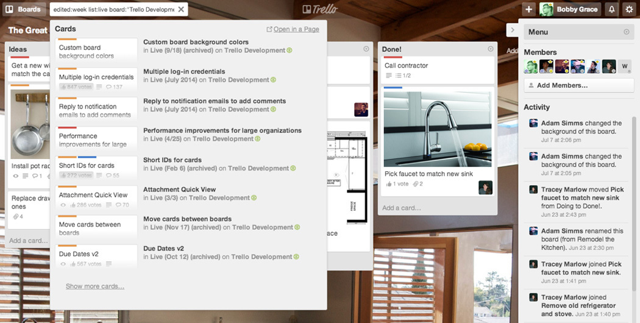Viewport: 640px width, 323px height.
Task: Open the notifications bell icon
Action: point(611,9)
